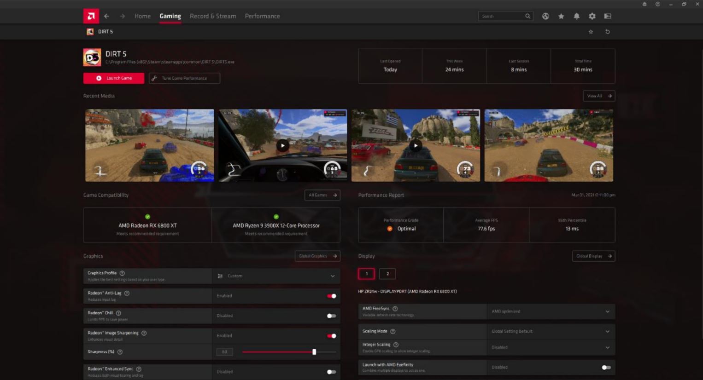Enable Launch with AMD Eyefinity toggle
703x380 pixels.
606,367
